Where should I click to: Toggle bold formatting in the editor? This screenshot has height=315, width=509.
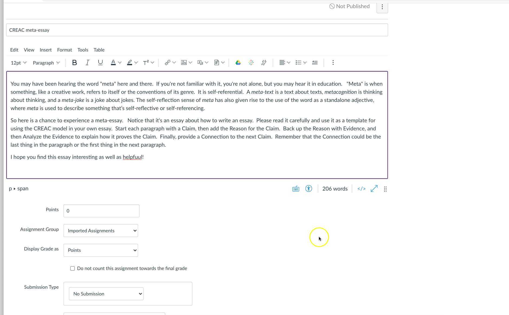coord(74,63)
